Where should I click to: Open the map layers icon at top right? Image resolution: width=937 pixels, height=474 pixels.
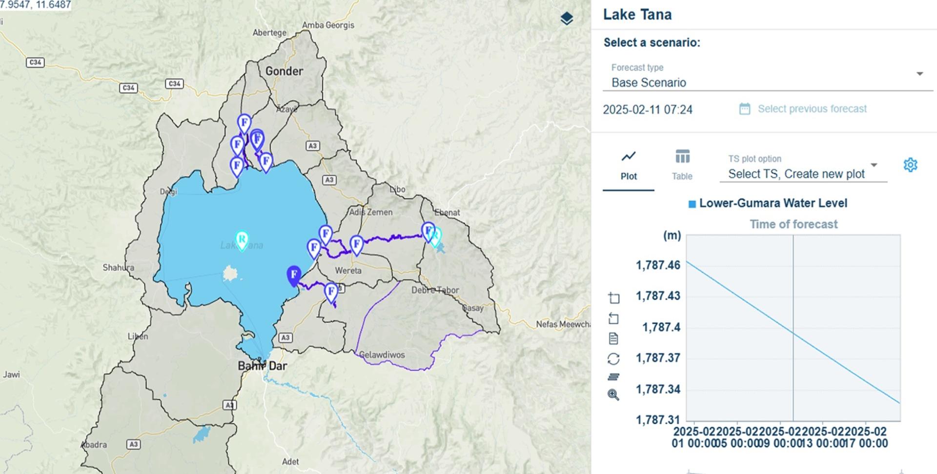tap(566, 18)
